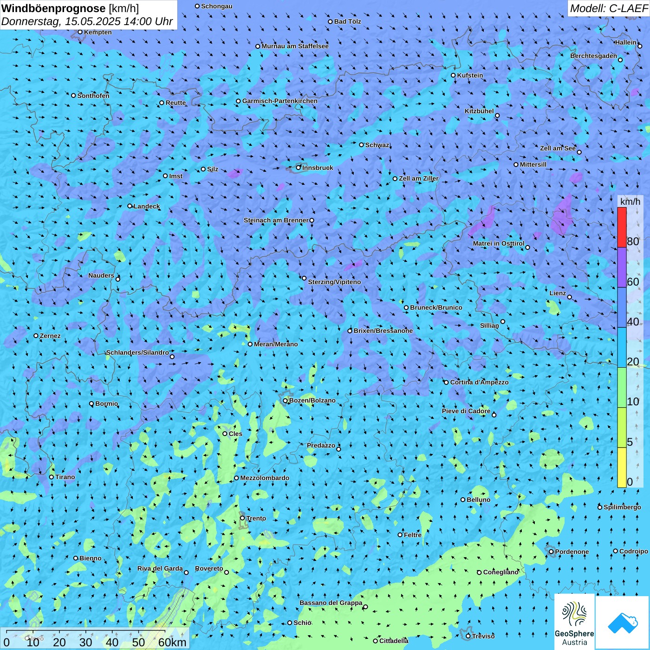This screenshot has height=650, width=650.
Task: Select the Bozen/Bolzano city marker circle
Action: click(286, 401)
